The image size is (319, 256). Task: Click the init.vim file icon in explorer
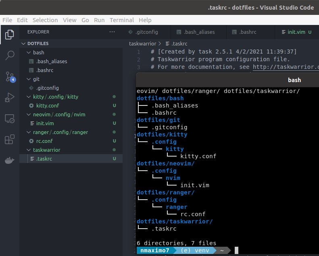point(32,123)
